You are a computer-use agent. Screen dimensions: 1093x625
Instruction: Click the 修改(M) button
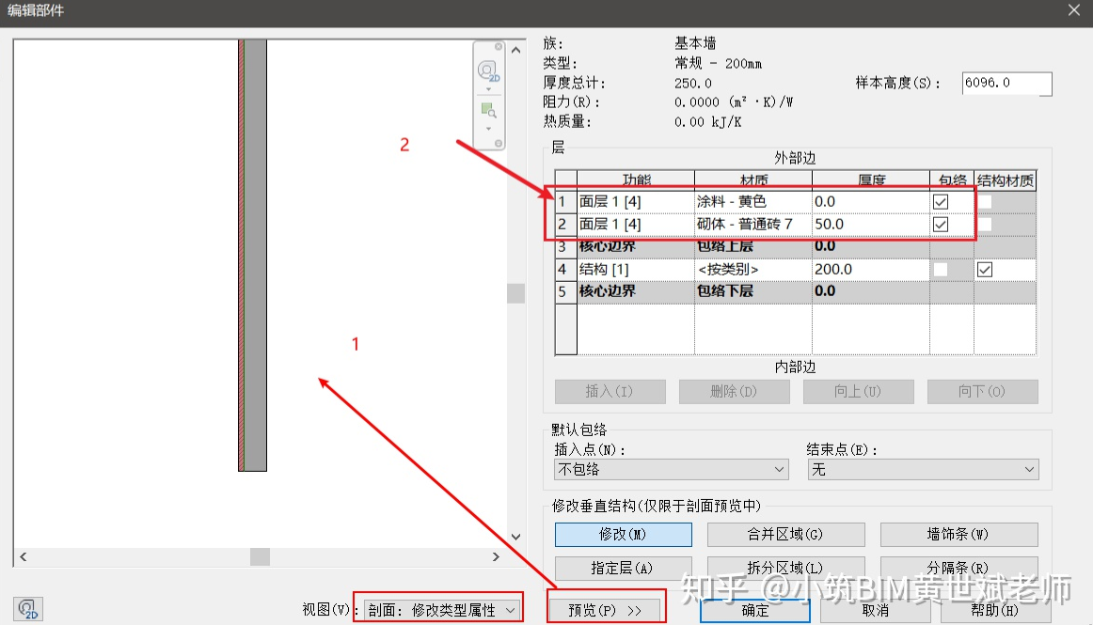point(624,535)
